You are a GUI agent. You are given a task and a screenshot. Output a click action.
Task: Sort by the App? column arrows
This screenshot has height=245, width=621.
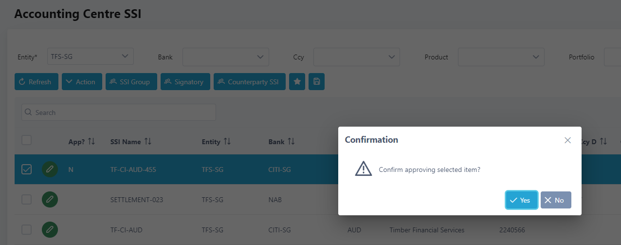[x=91, y=142]
